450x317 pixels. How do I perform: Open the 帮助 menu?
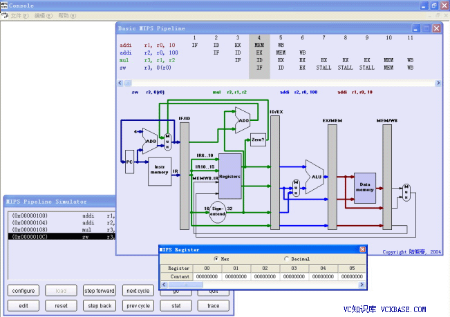point(67,16)
